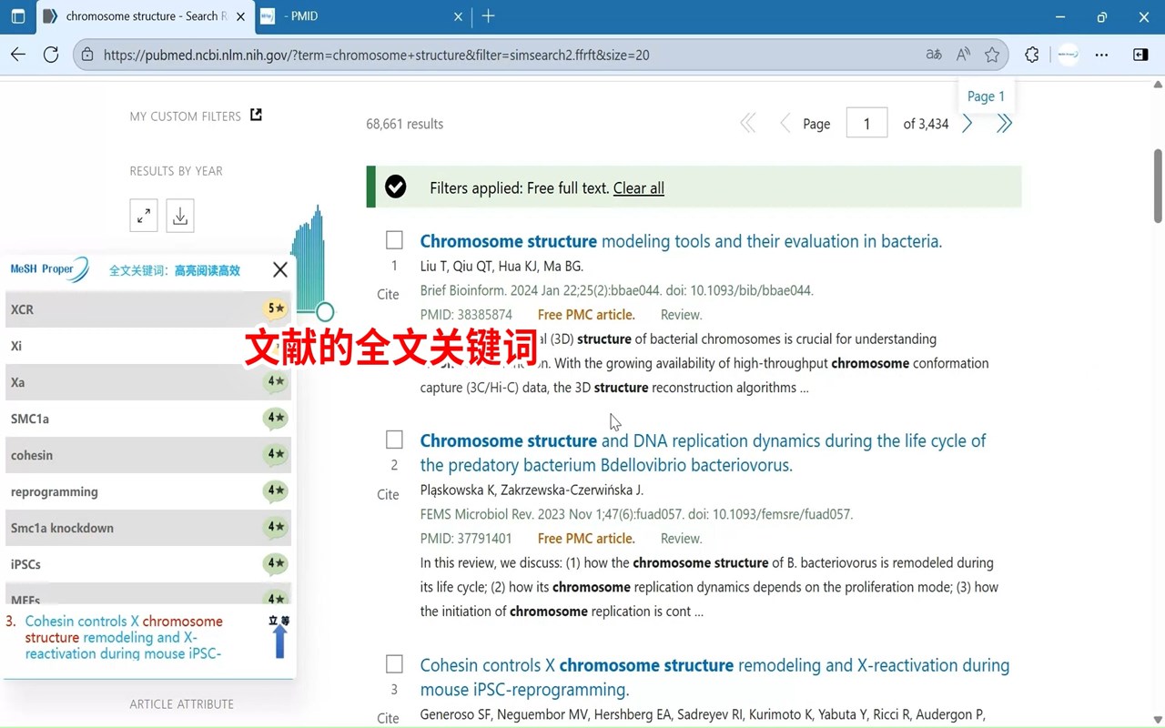Open the translate page icon
The width and height of the screenshot is (1165, 728).
934,55
